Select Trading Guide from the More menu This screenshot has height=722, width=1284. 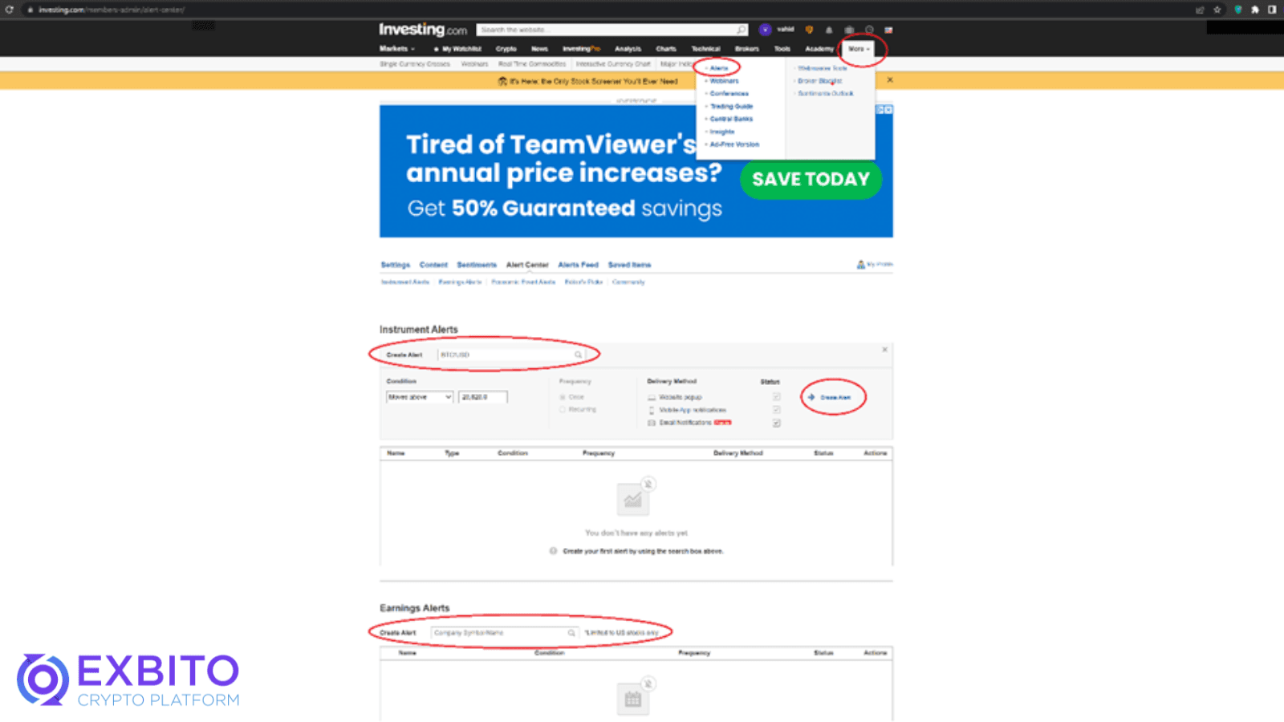pos(731,106)
